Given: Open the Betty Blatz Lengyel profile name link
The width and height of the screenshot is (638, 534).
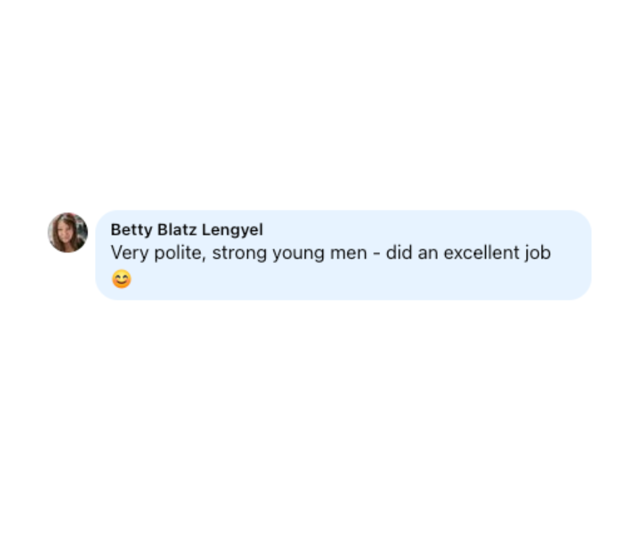Looking at the screenshot, I should [187, 230].
